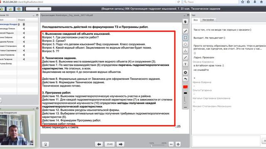Go to the next slide
This screenshot has width=266, height=149.
pos(121,144)
